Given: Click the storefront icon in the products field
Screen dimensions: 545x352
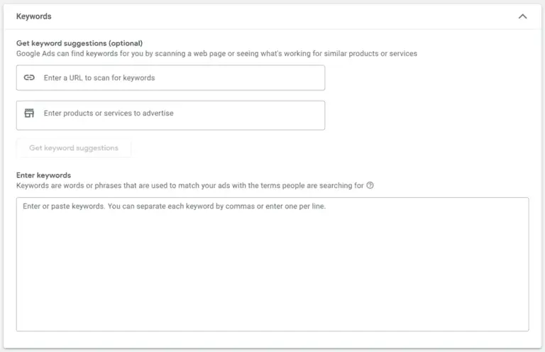Looking at the screenshot, I should tap(29, 113).
